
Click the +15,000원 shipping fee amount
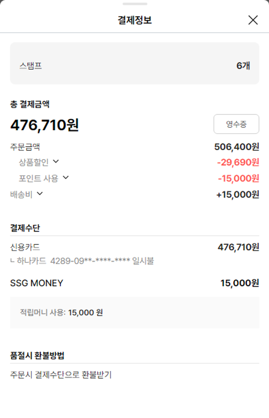237,195
